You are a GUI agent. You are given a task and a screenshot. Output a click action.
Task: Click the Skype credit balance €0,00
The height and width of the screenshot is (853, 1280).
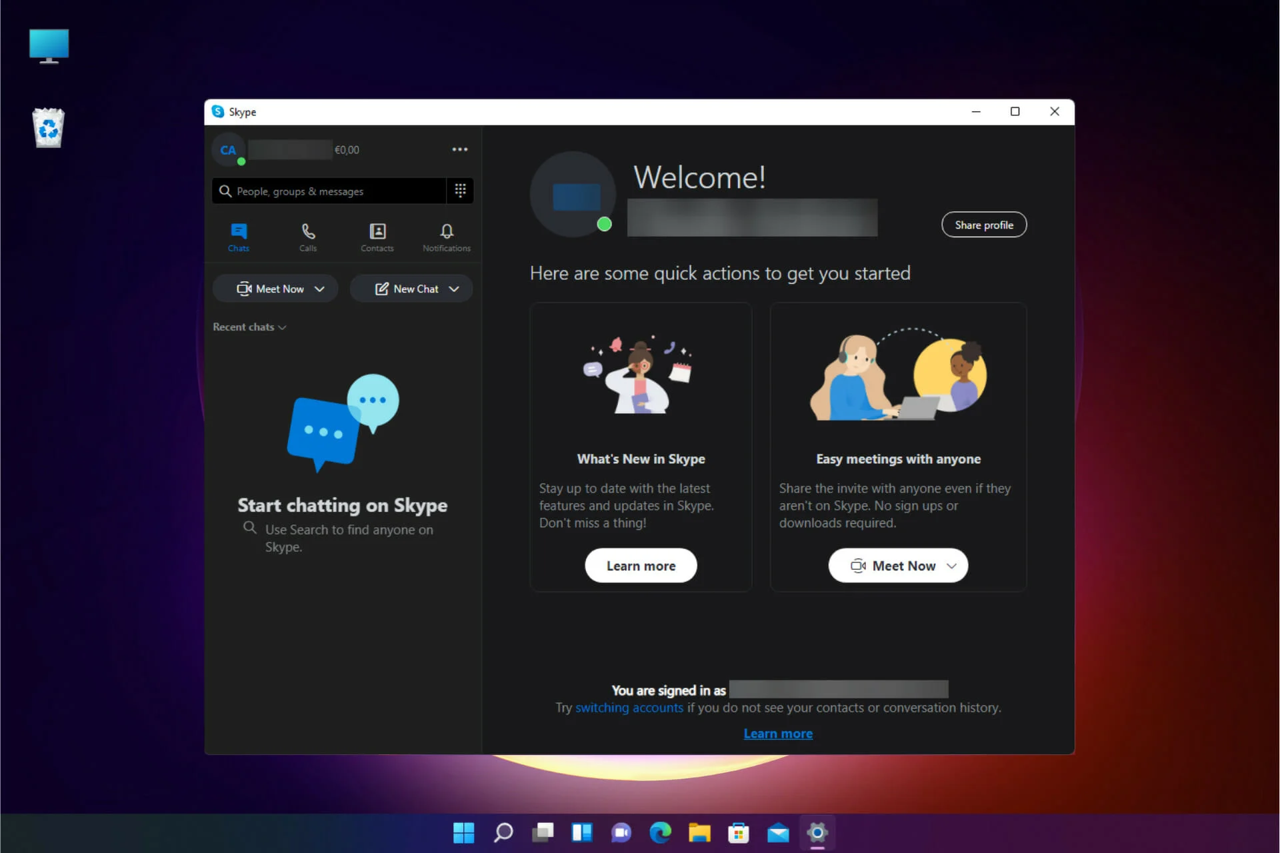tap(347, 150)
